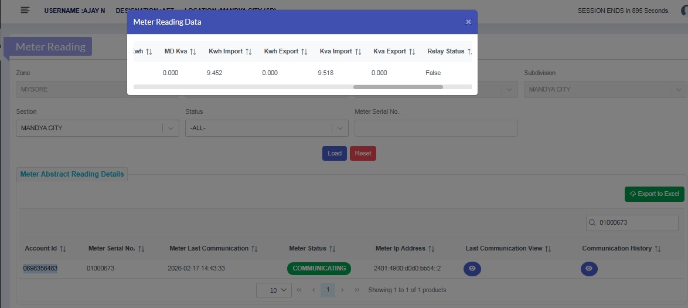Select the Meter Abstract Reading Details tab
The image size is (688, 308).
[x=72, y=174]
